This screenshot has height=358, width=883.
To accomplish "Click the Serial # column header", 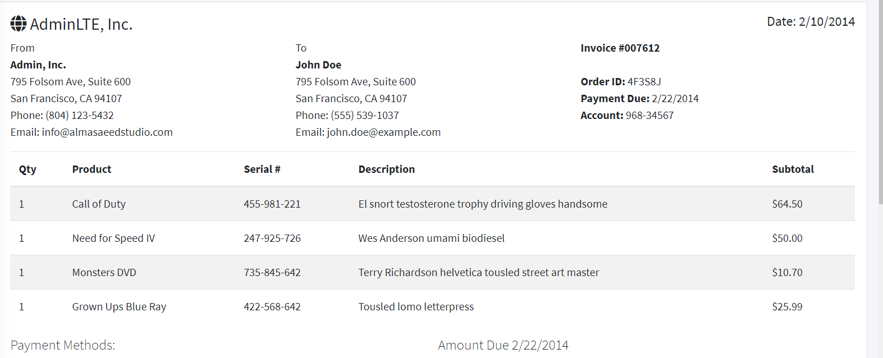I will 262,169.
